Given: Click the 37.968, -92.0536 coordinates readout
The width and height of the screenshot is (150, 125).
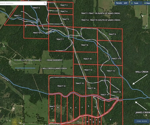Looking at the screenshot, I should 142,121.
